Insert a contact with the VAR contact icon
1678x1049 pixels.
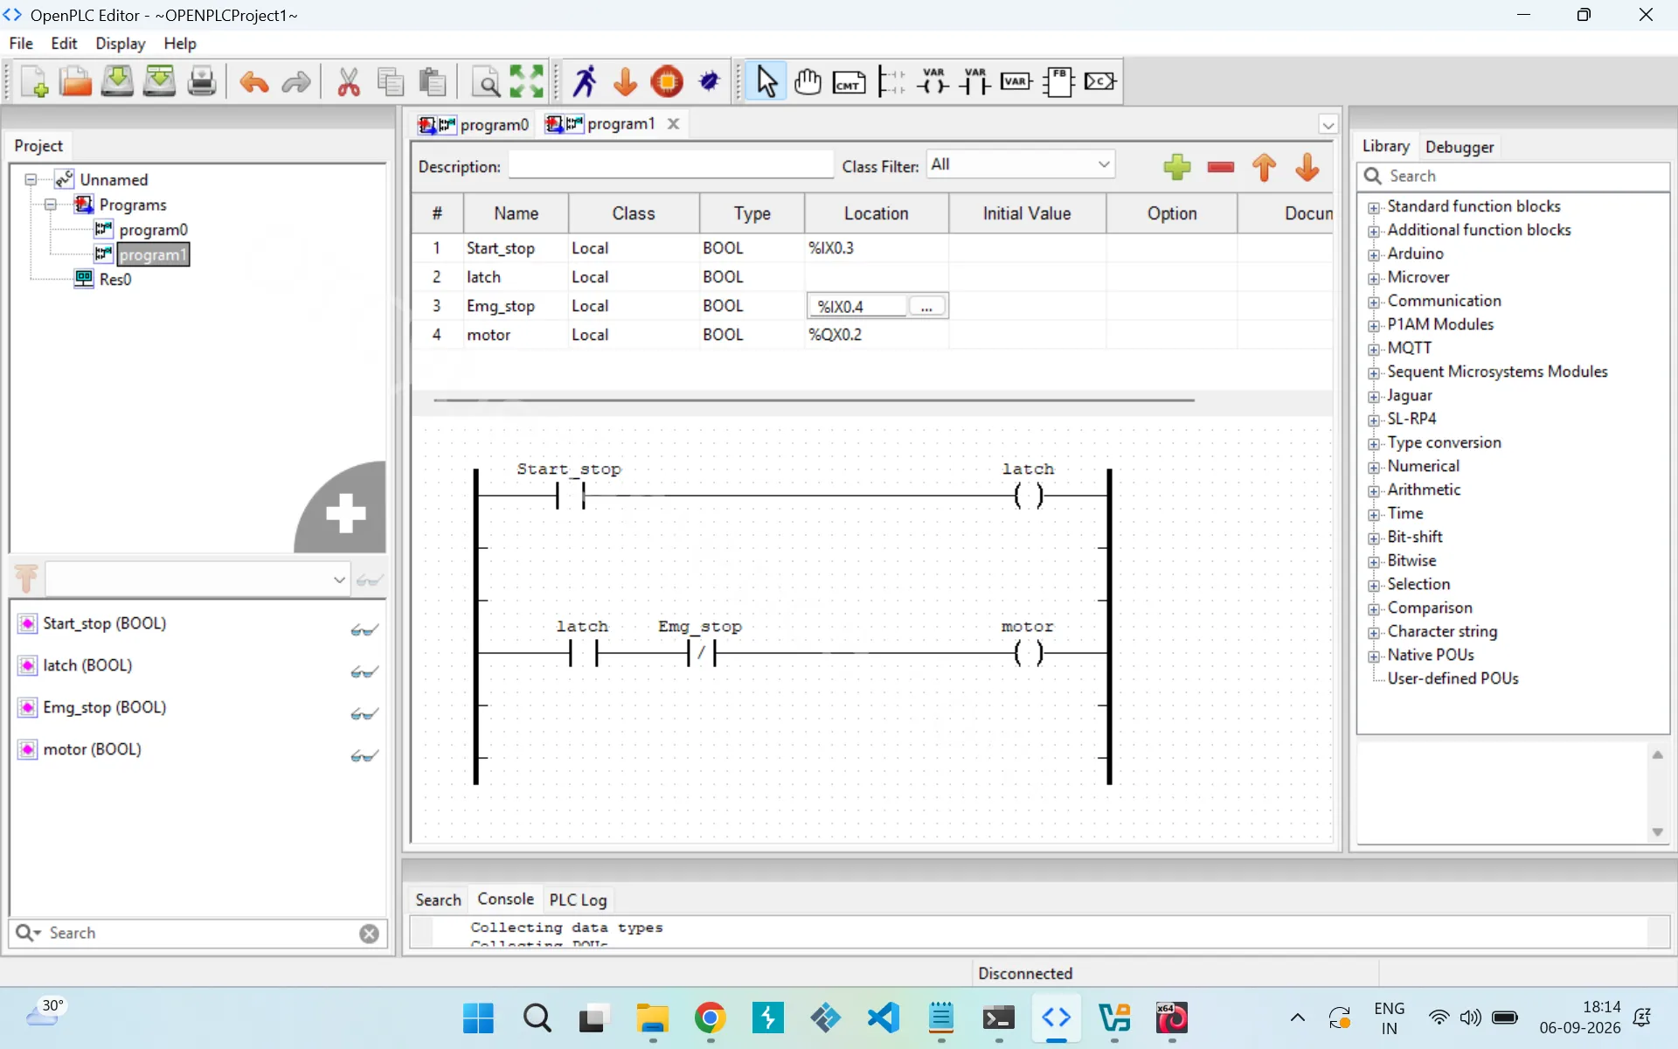click(x=974, y=81)
